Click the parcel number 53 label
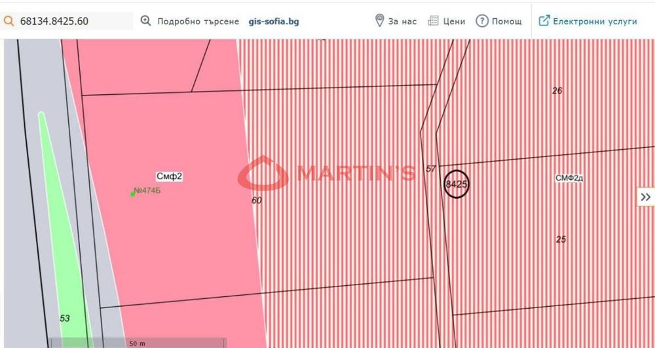This screenshot has height=348, width=655. coord(65,319)
